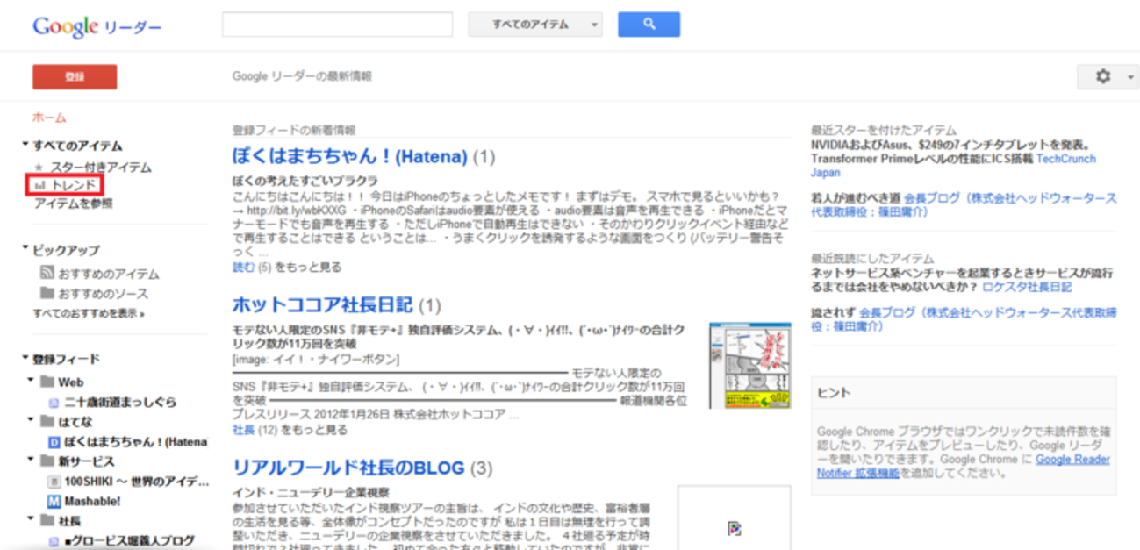
Task: Click the star icon beside スター付きアイテム
Action: coord(39,167)
